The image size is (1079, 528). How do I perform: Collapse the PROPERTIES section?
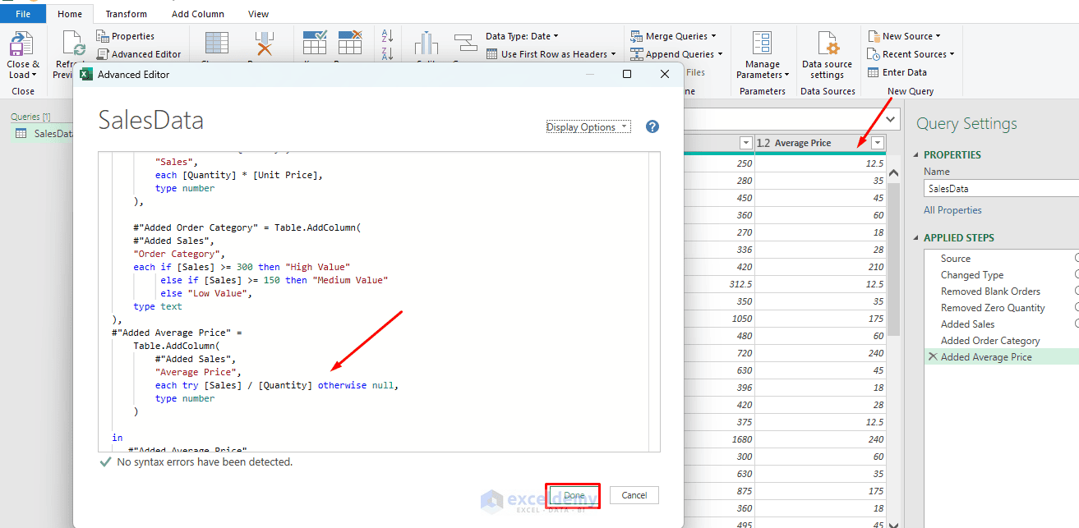(x=918, y=154)
